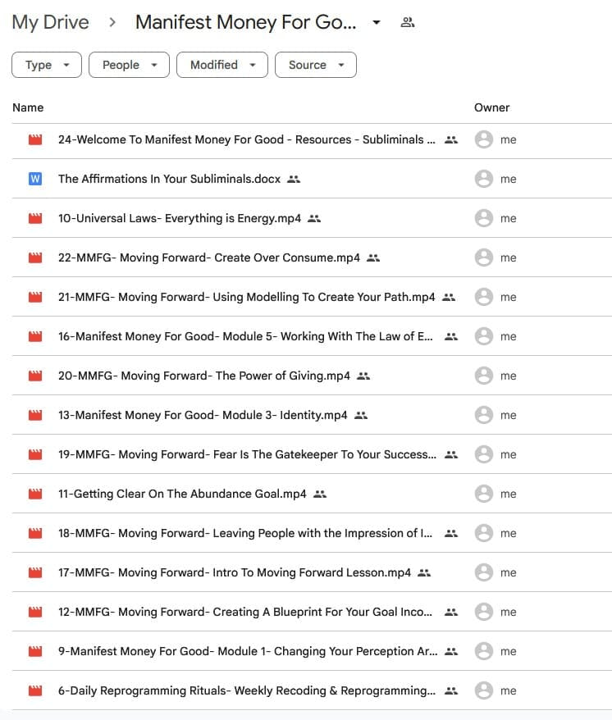Select The Affirmations In Your Subliminals.docx file
Image resolution: width=612 pixels, height=720 pixels.
click(170, 179)
